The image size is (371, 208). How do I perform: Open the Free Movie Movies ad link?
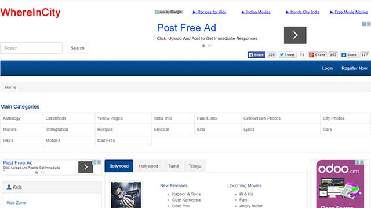tap(349, 12)
